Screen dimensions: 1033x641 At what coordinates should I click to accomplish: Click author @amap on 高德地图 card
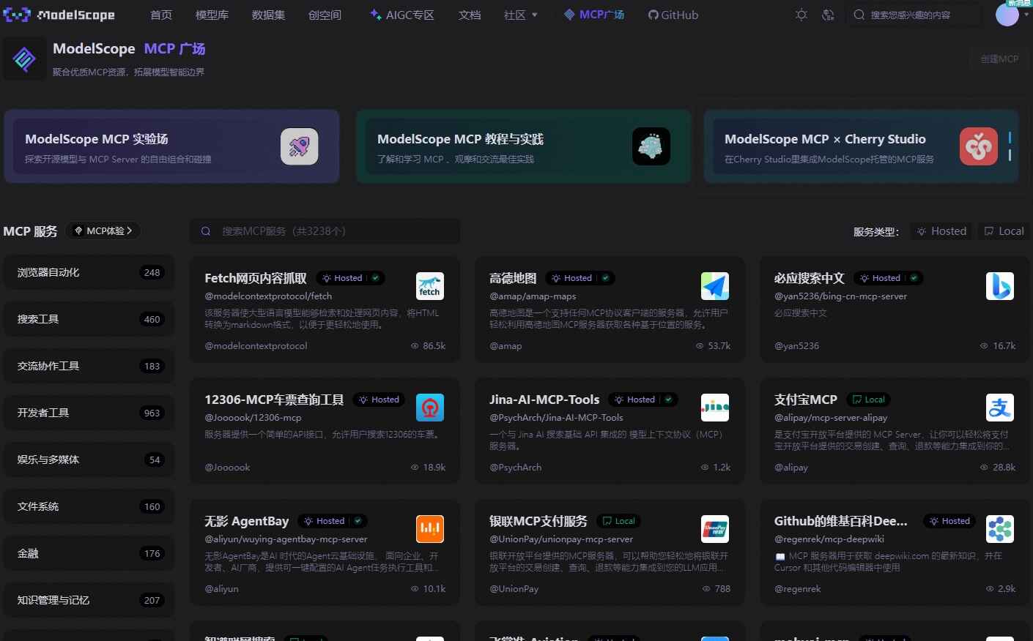click(506, 345)
